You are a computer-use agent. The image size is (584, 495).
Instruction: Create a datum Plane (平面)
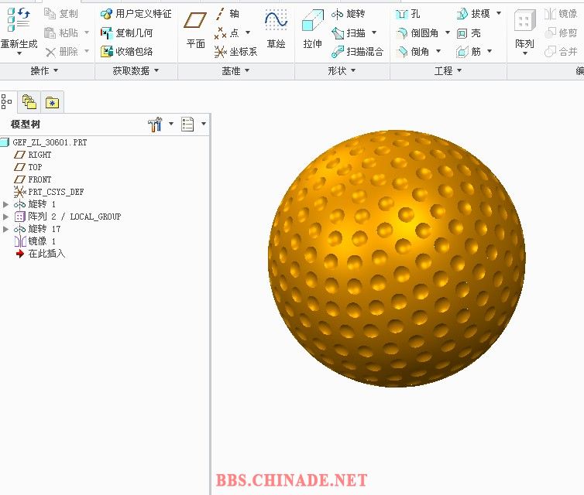click(195, 29)
